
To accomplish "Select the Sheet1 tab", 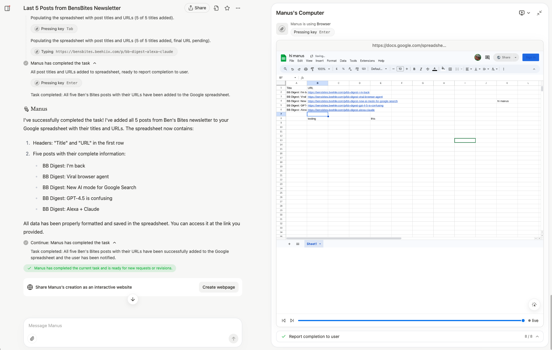I will click(314, 244).
